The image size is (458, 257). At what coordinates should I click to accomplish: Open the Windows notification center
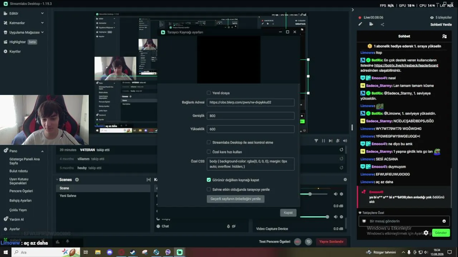450,252
